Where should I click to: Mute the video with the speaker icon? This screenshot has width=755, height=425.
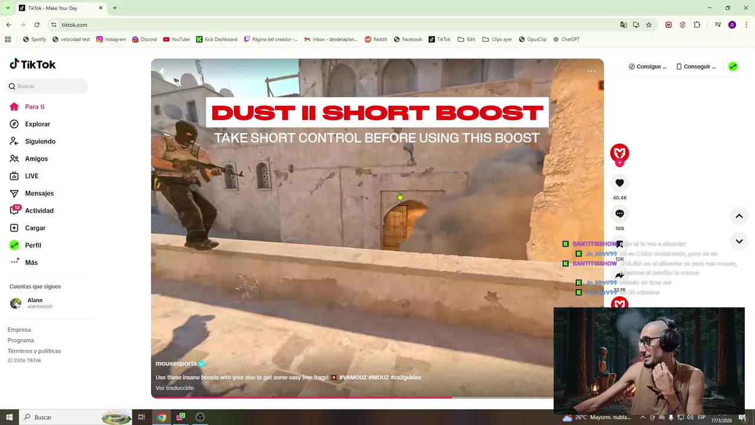163,71
